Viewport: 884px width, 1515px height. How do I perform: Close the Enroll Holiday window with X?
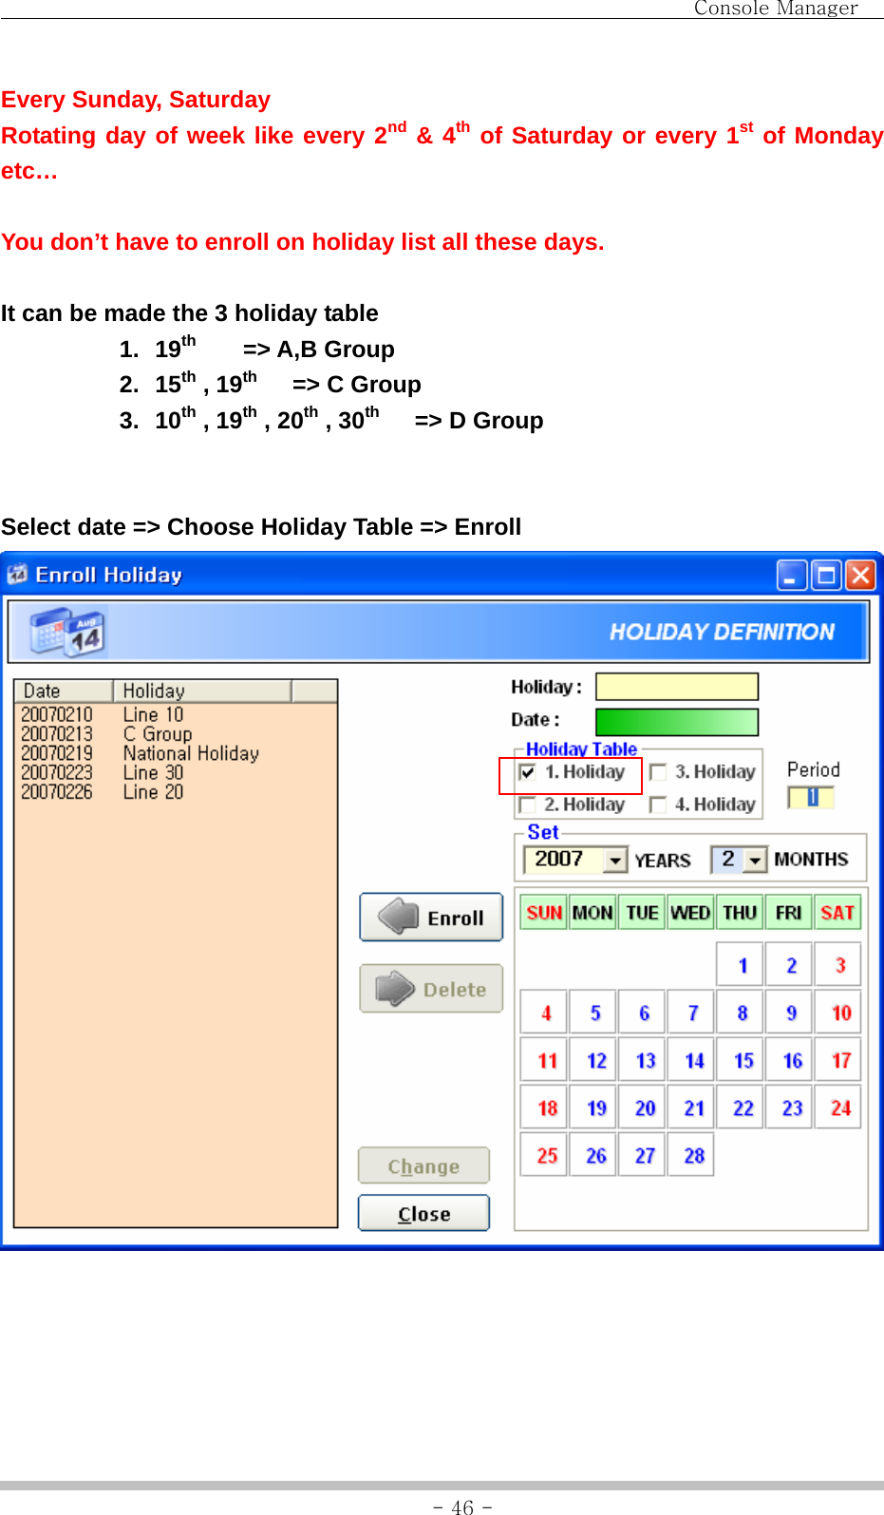coord(860,575)
